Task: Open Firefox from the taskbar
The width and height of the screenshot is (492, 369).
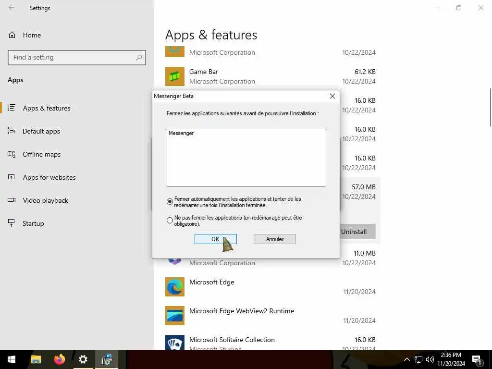Action: 59,359
